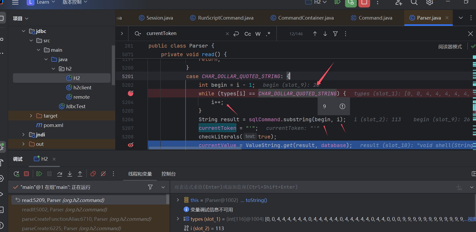Collapse the jdbc module folder
476x232 pixels.
pyautogui.click(x=24, y=31)
